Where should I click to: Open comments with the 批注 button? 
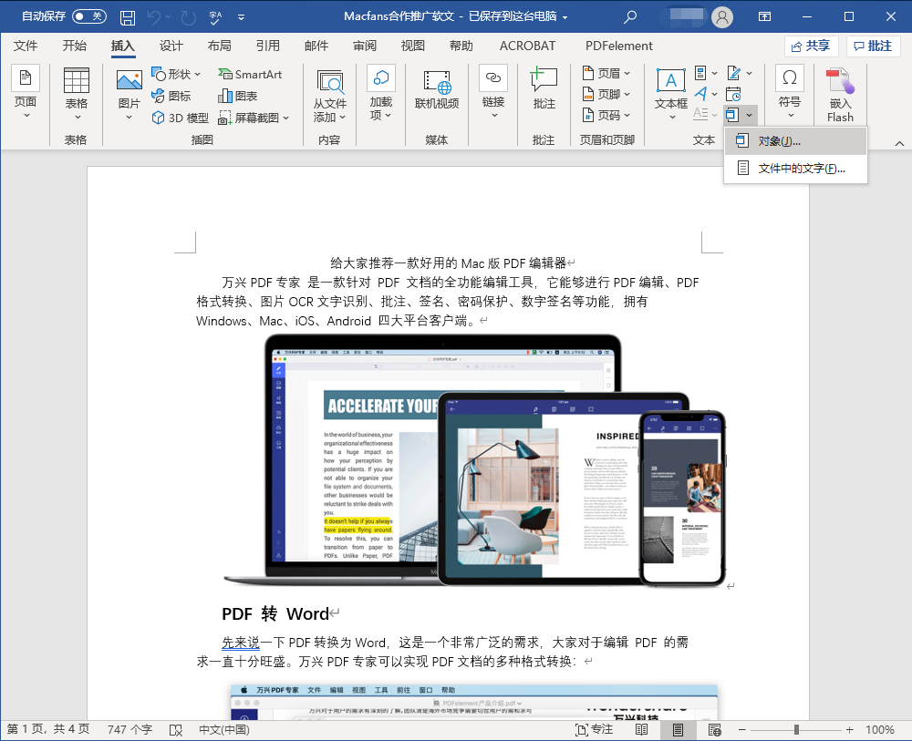[x=873, y=46]
